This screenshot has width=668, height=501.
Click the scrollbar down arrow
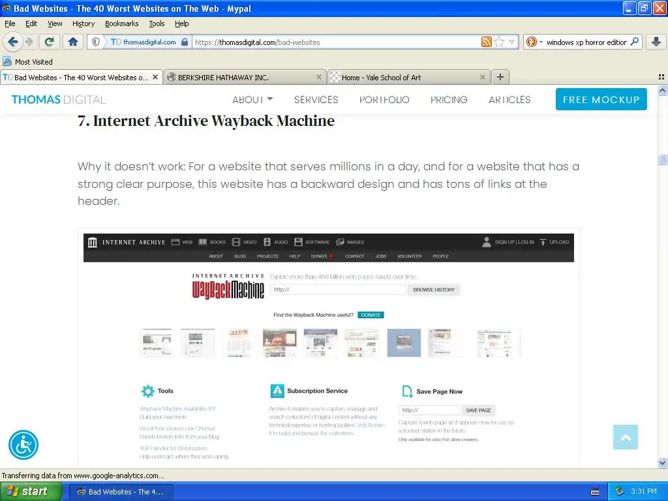(x=662, y=463)
